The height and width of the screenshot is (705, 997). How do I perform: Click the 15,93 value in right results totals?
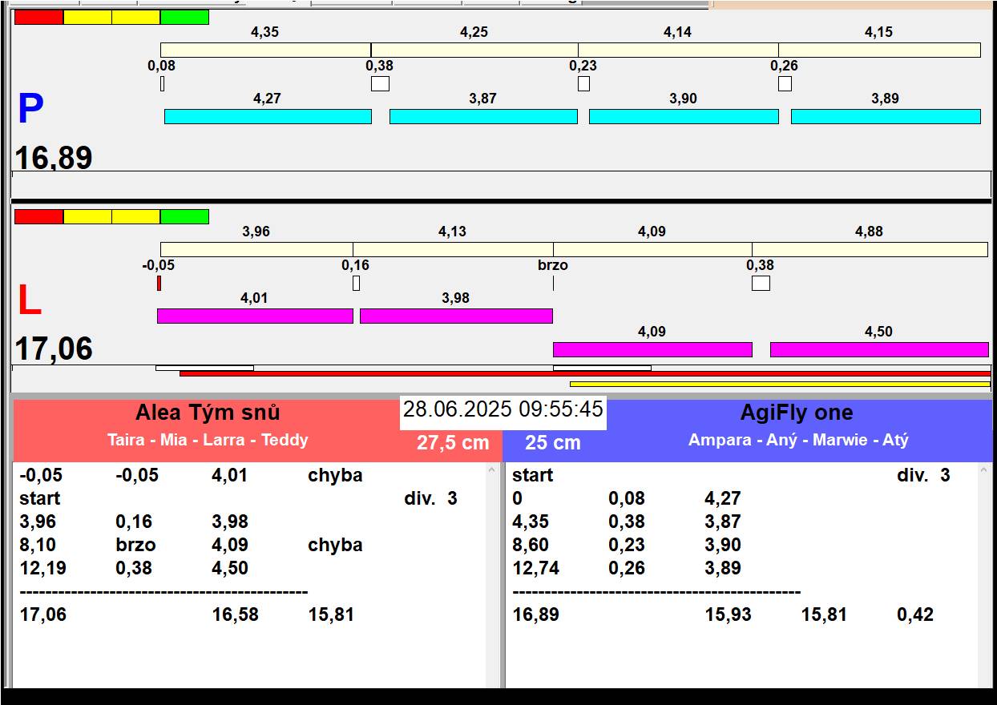point(729,615)
